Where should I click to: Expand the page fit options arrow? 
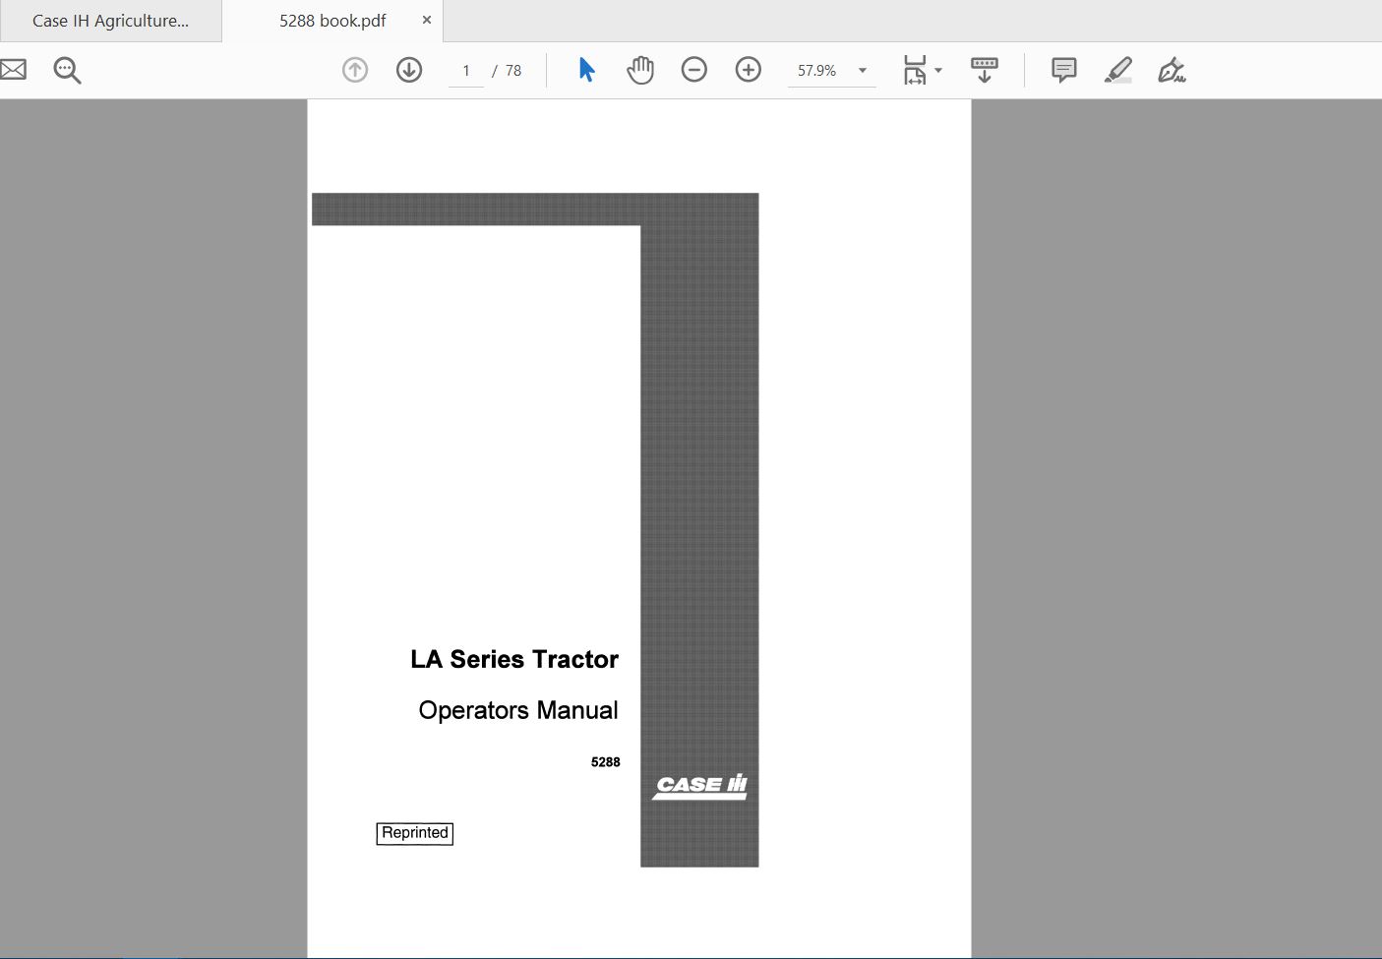tap(938, 71)
